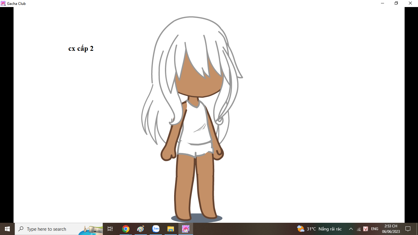Click the Gacha Club taskbar icon
This screenshot has width=418, height=235.
coord(186,229)
